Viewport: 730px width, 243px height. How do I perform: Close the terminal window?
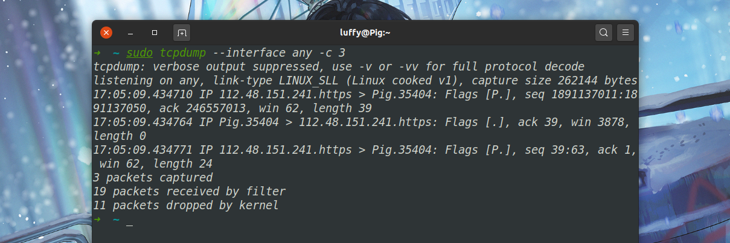(106, 33)
